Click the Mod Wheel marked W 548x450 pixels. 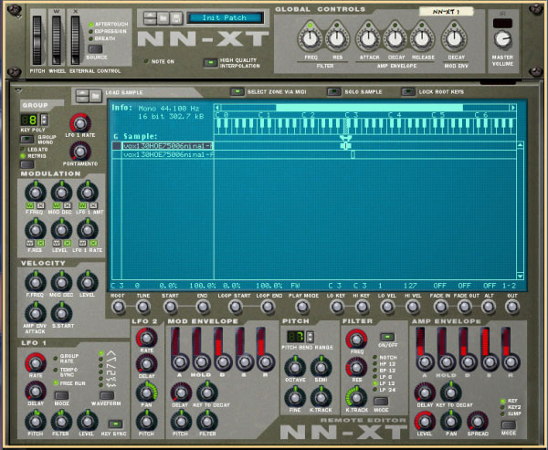tap(57, 40)
